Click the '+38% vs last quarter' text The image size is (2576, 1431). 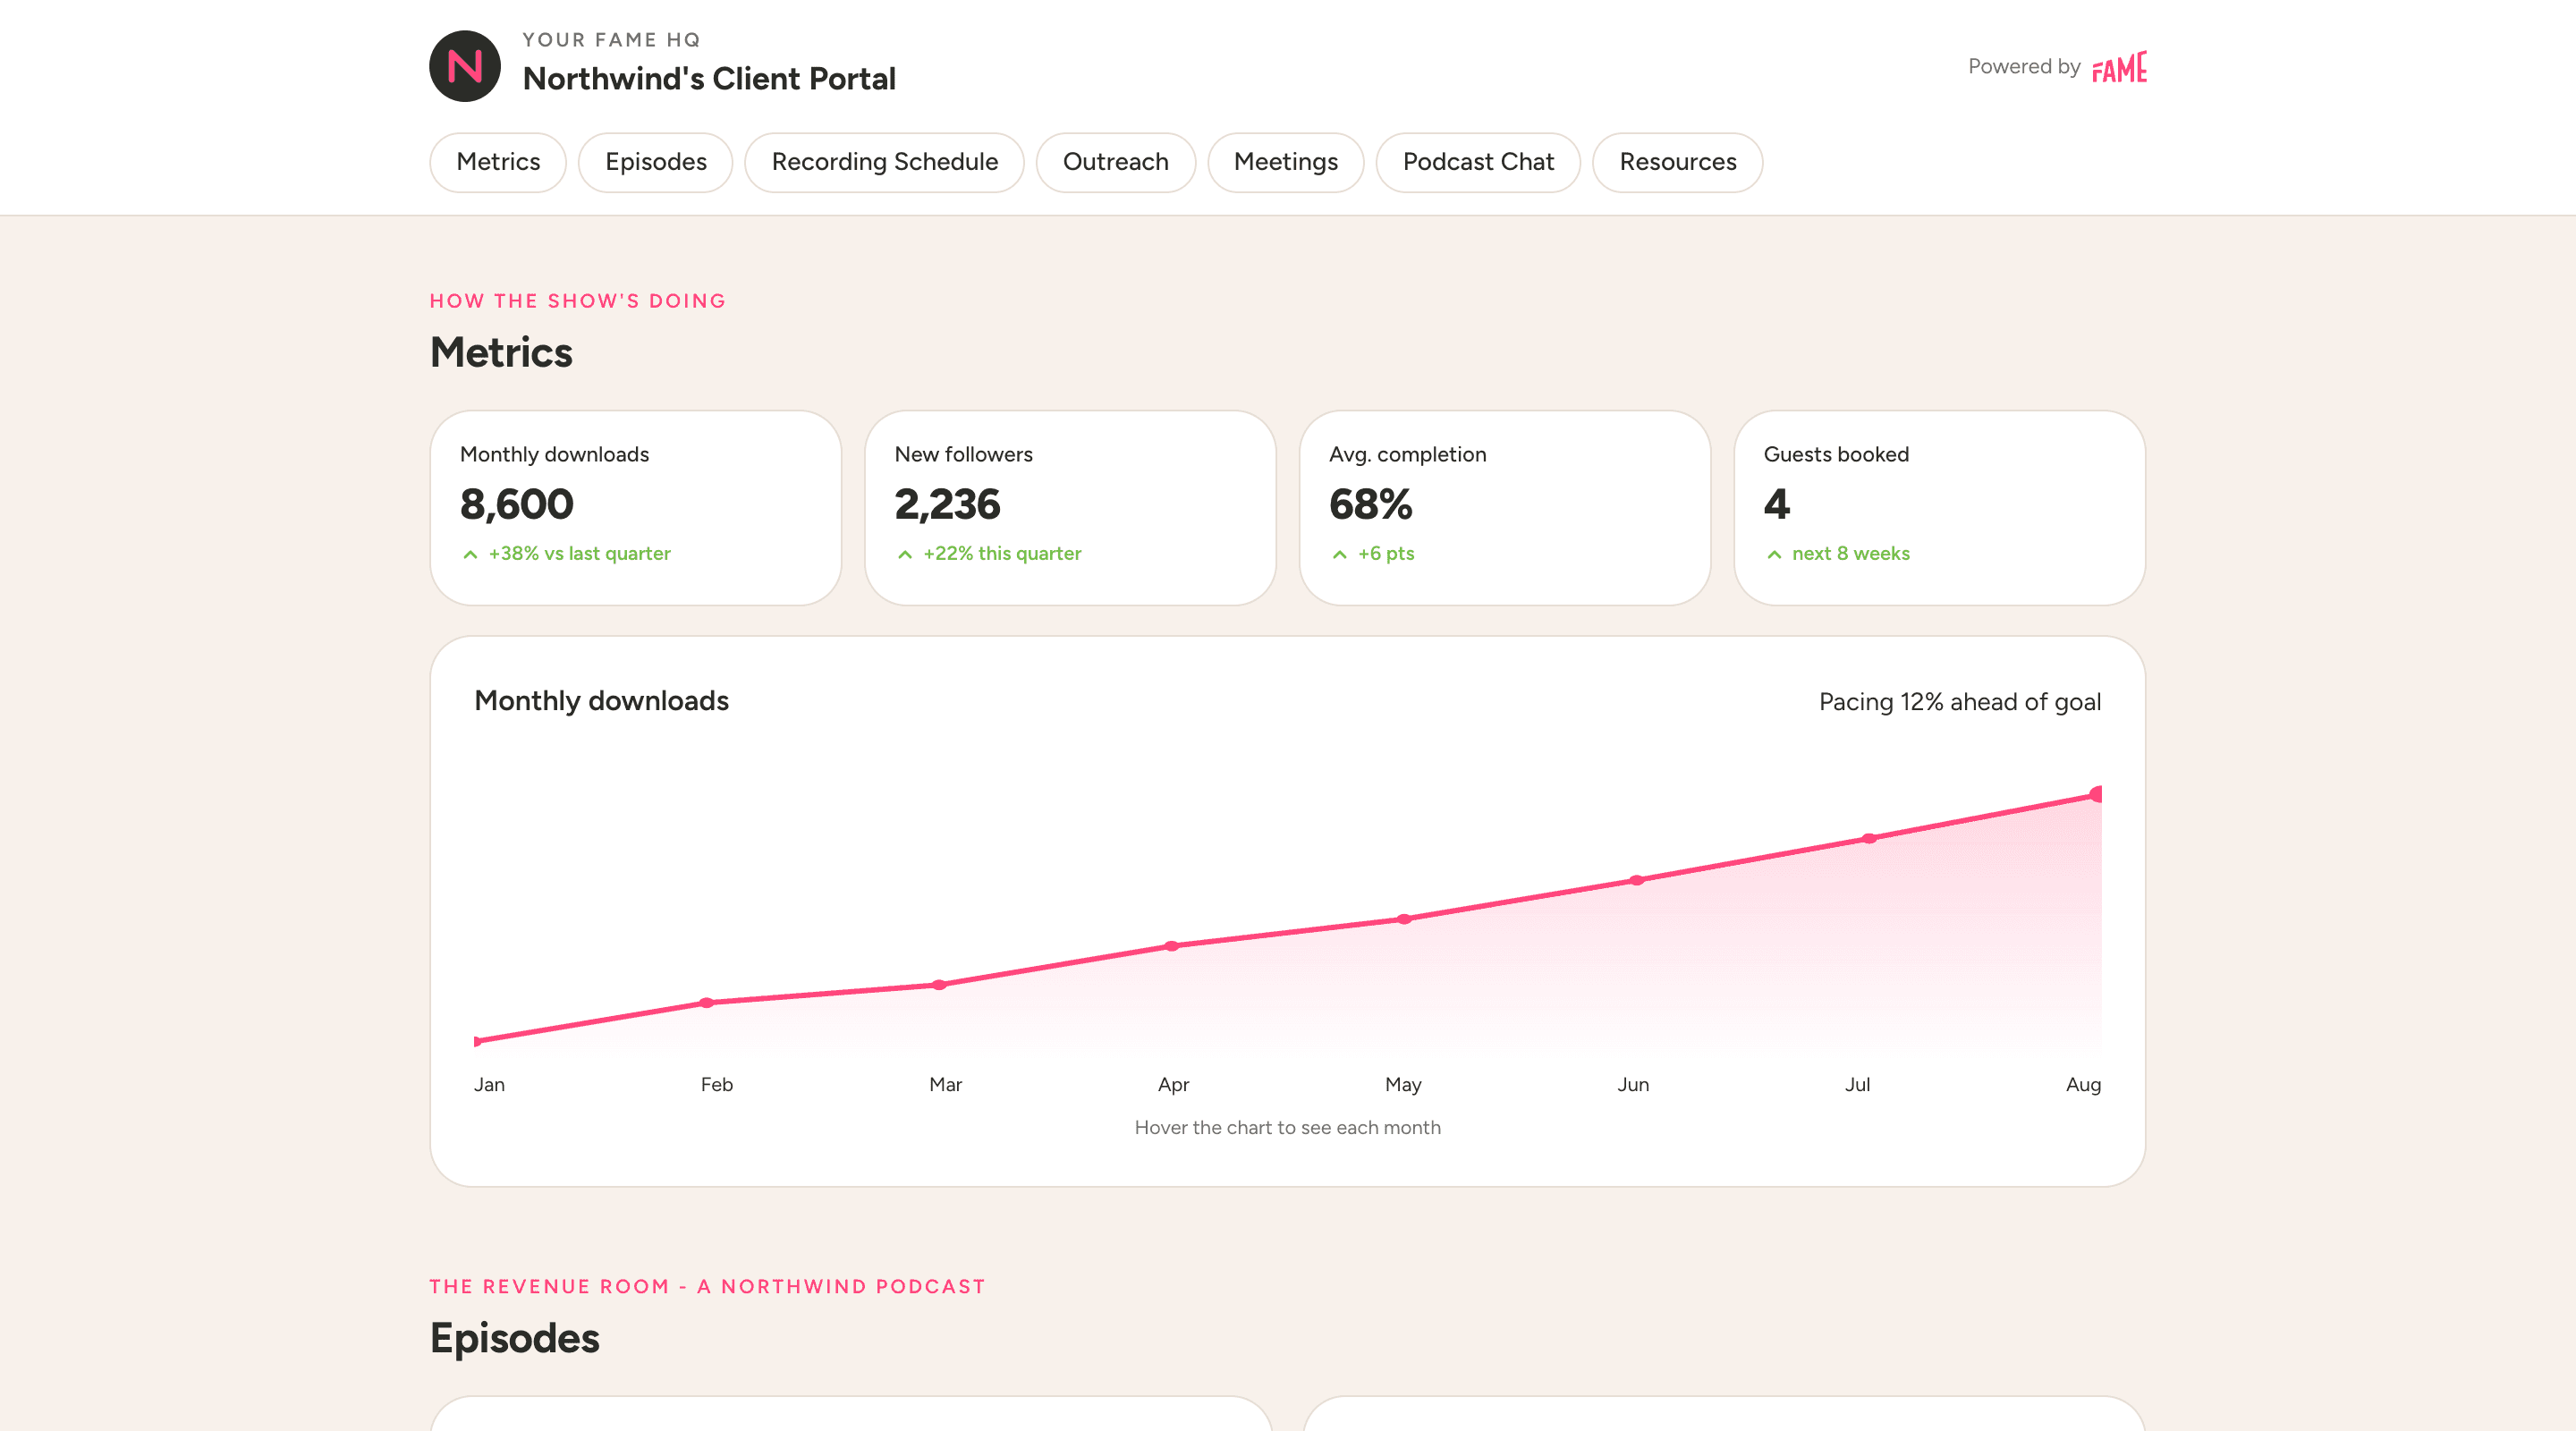579,554
